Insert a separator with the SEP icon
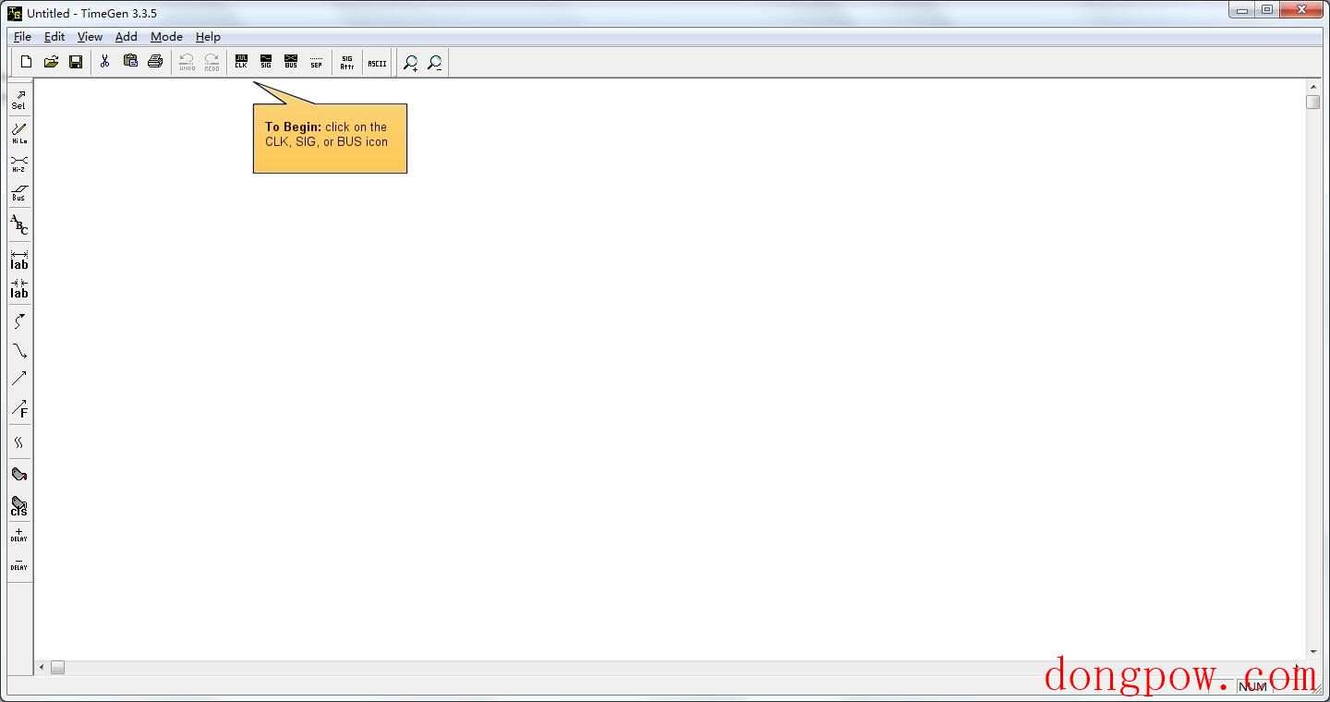 [316, 62]
